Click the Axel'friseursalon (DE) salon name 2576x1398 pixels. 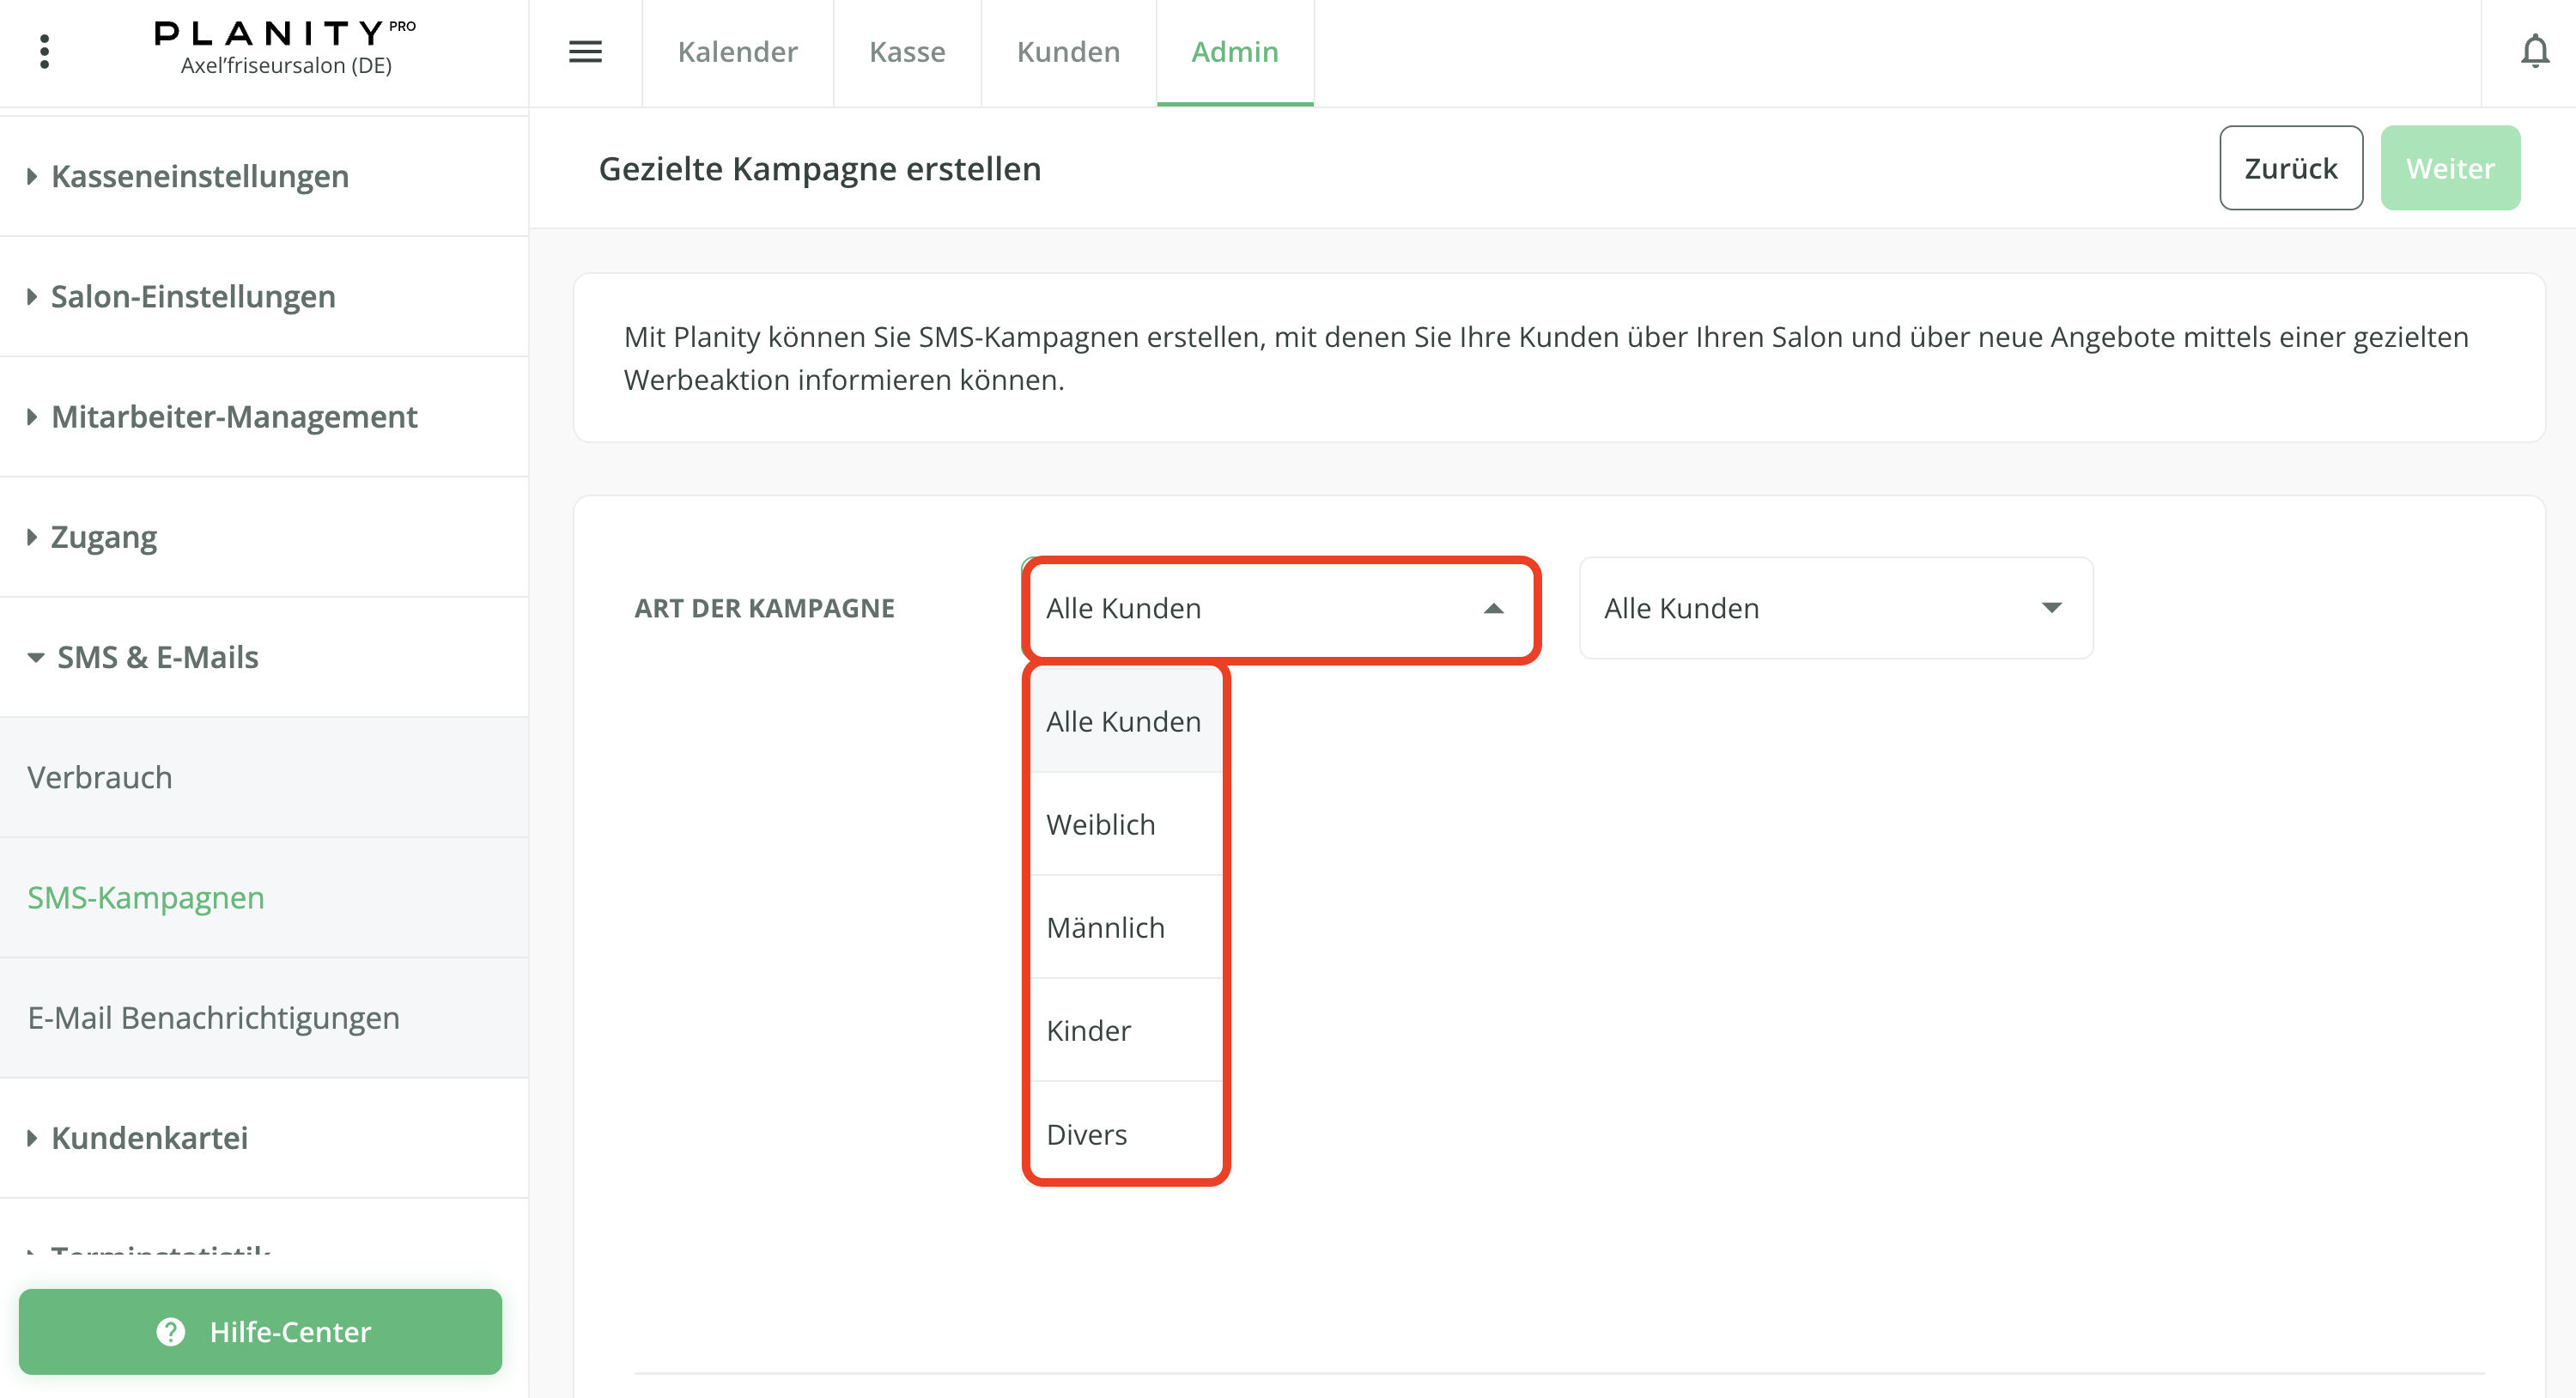[286, 66]
